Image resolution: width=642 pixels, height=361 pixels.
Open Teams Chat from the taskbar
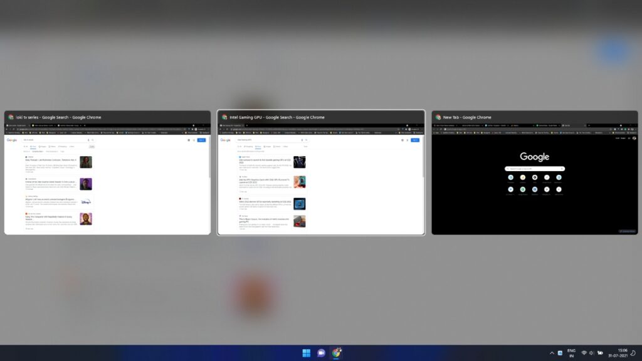click(x=320, y=353)
